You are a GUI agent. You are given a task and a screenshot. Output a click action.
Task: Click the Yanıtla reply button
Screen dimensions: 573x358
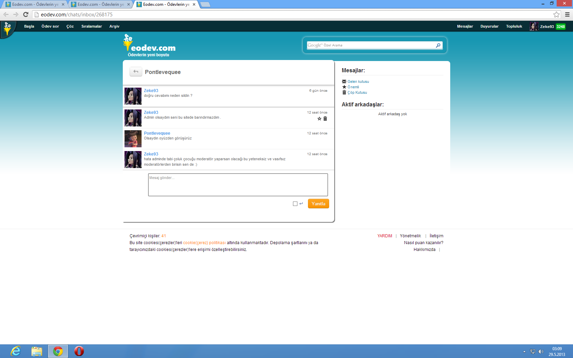(319, 204)
